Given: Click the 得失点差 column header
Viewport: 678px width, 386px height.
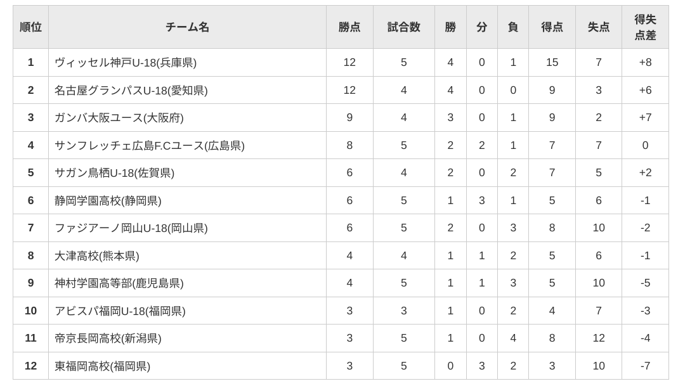Looking at the screenshot, I should [x=645, y=27].
